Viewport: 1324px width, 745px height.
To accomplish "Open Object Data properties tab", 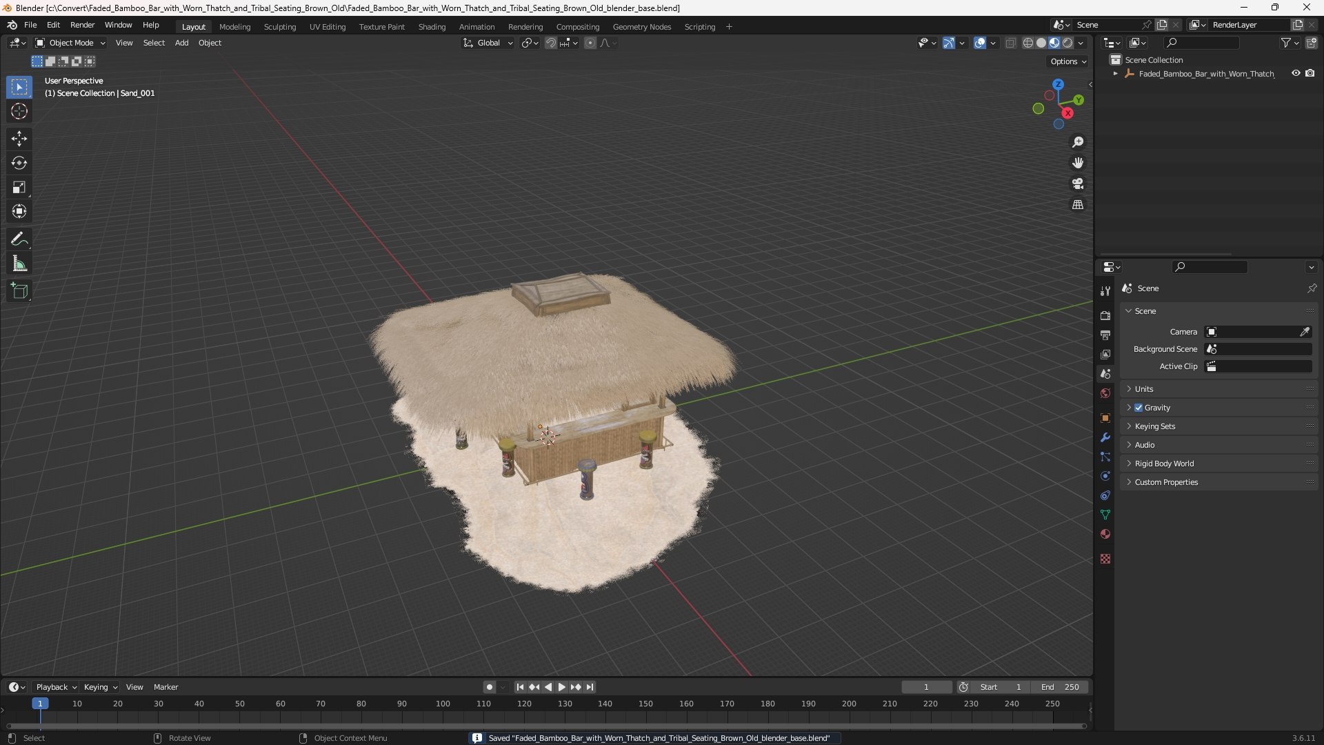I will [x=1105, y=515].
